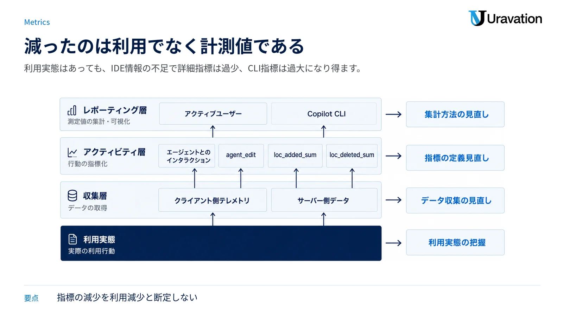
Task: Click the 収集層 layer title
Action: (95, 196)
